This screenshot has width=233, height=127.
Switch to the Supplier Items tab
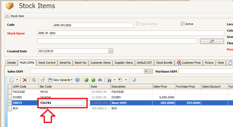coord(124,63)
